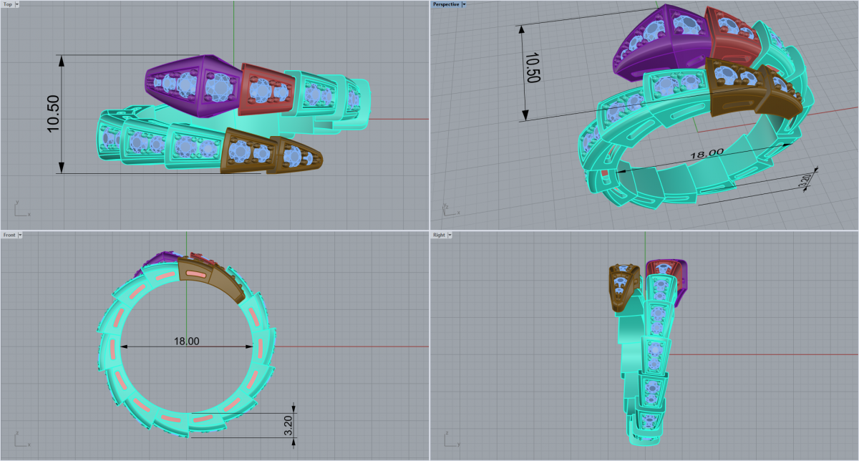
Task: Click the red ring segment in Top view
Action: 266,88
